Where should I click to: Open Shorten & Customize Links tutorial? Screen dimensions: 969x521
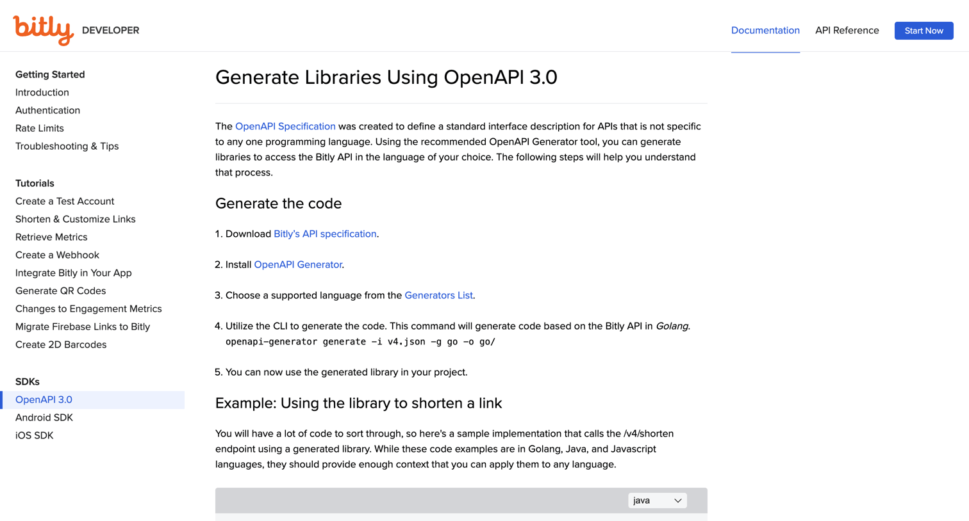click(x=76, y=219)
